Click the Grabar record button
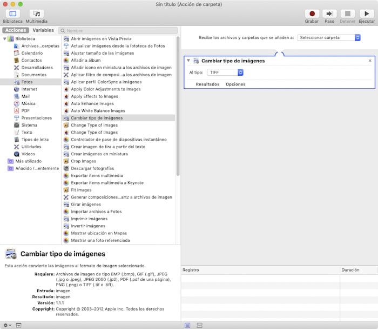 coord(312,14)
